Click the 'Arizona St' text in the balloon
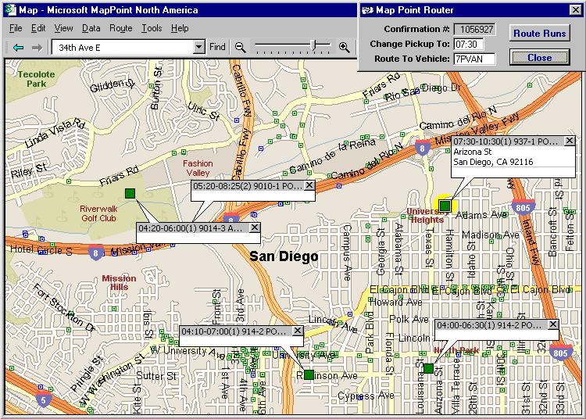586x419 pixels. tap(473, 152)
